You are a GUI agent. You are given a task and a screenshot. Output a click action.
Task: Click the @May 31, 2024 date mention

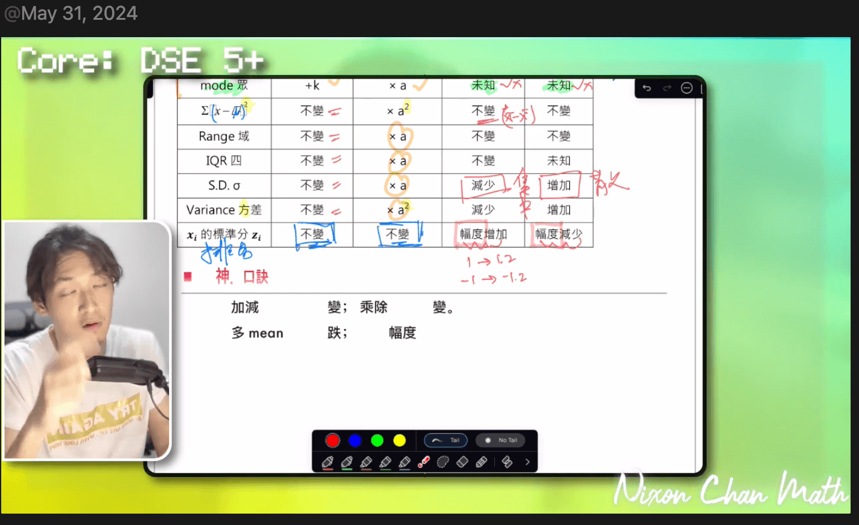71,13
